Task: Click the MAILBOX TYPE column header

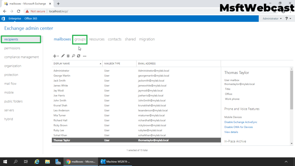Action: (119, 64)
